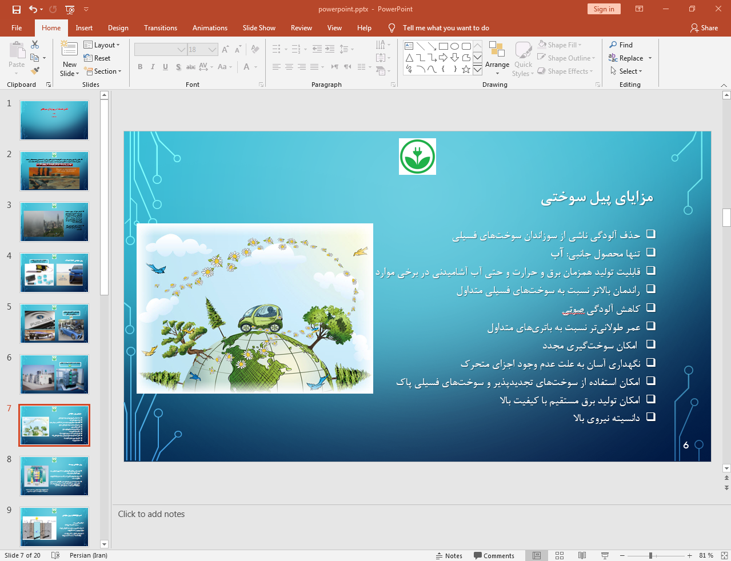This screenshot has width=731, height=561.
Task: Insert a New Slide
Action: point(70,59)
